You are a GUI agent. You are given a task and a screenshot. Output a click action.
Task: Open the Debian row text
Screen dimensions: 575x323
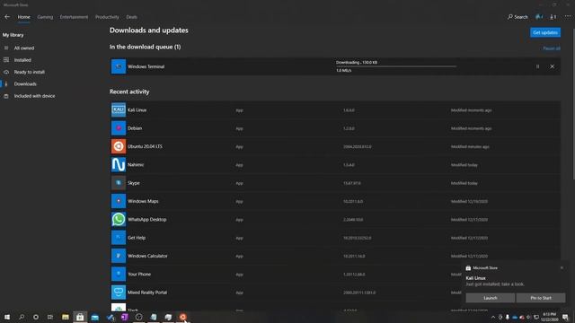pyautogui.click(x=135, y=128)
